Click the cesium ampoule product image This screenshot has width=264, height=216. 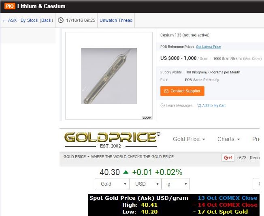coord(109,76)
